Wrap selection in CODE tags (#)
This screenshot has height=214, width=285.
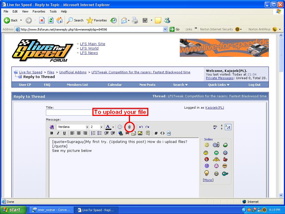click(x=156, y=133)
